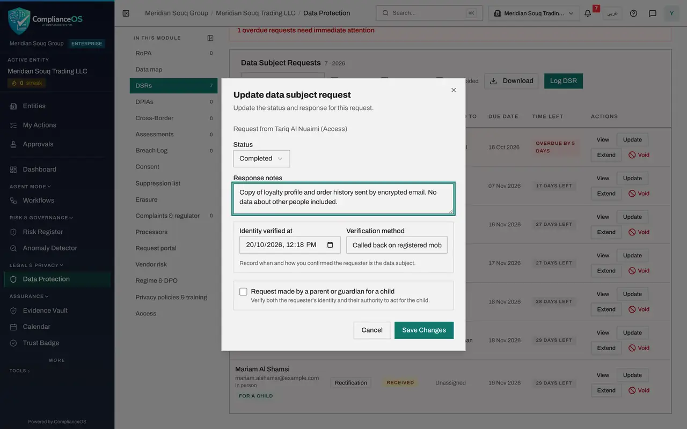The image size is (687, 429).
Task: Edit the Verification method field
Action: pos(397,245)
